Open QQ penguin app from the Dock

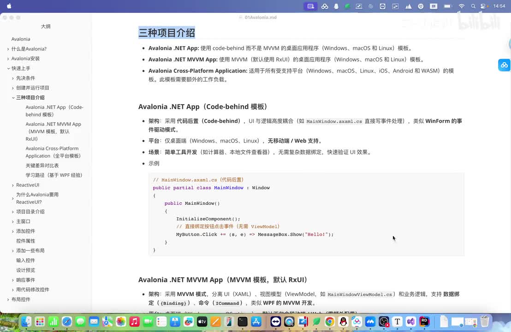point(343,322)
